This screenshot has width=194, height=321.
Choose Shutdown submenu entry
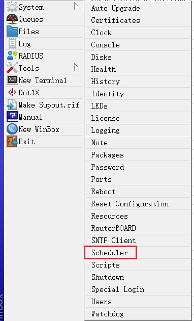[138, 277]
